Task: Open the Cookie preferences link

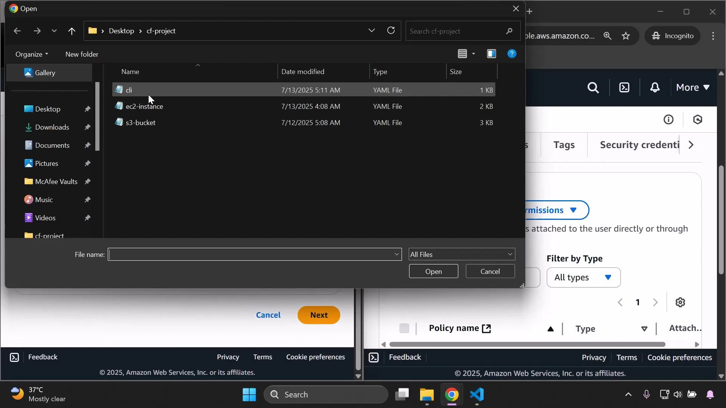Action: [316, 357]
